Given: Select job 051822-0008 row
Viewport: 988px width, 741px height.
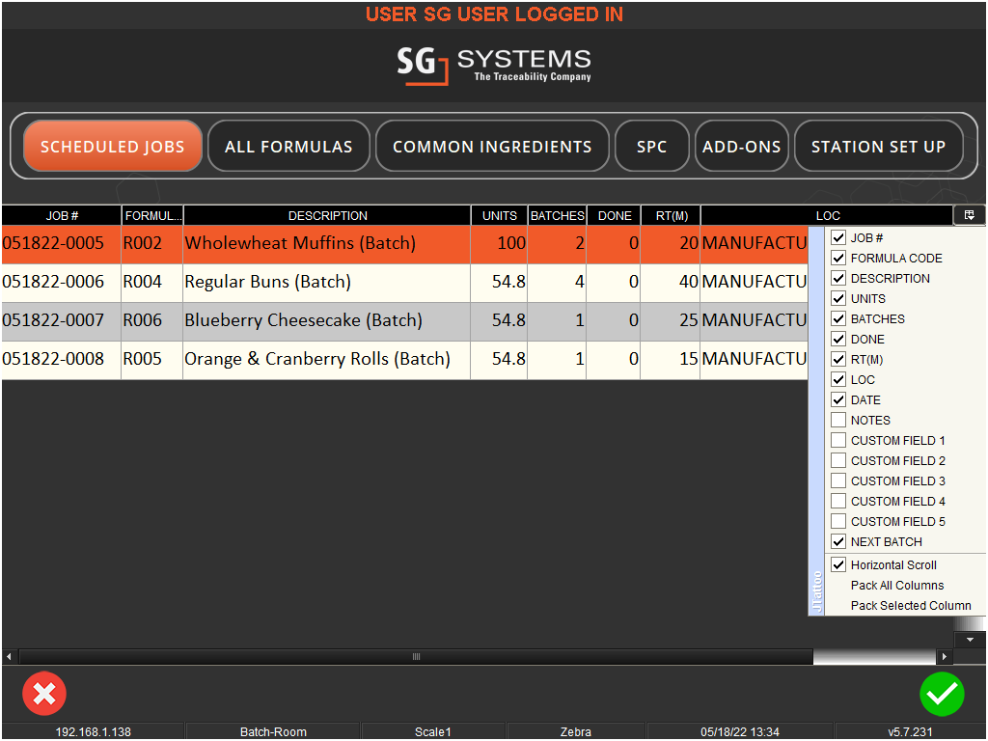Looking at the screenshot, I should pyautogui.click(x=404, y=360).
